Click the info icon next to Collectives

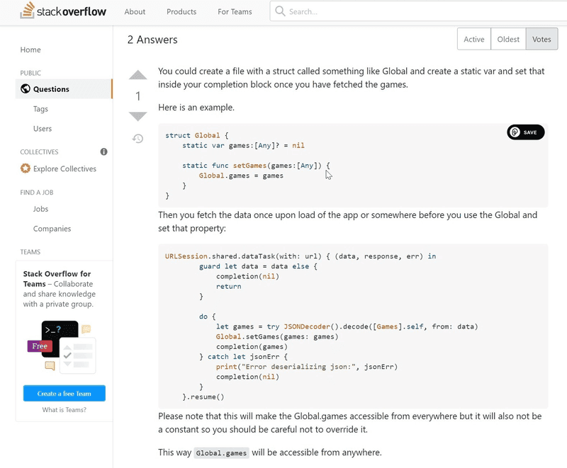pyautogui.click(x=103, y=152)
